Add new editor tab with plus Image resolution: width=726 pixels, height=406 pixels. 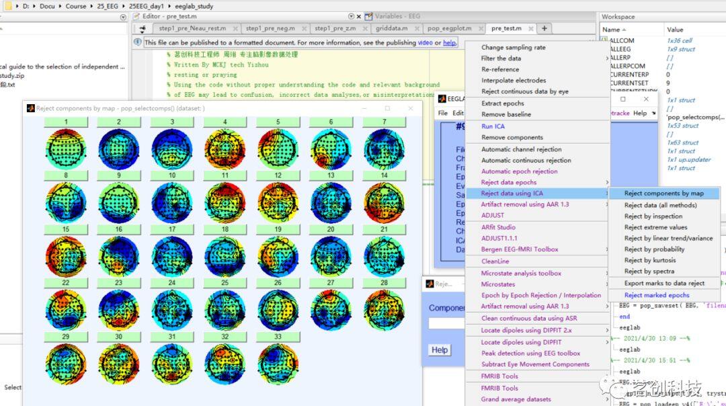[x=544, y=28]
